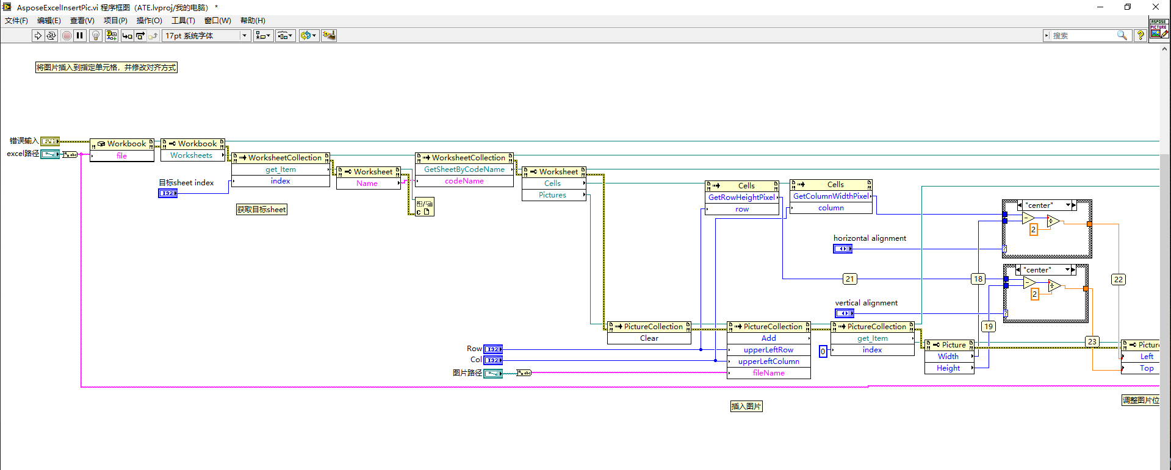Viewport: 1171px width, 470px height.
Task: Click the 获取目标sheet comment label
Action: click(261, 210)
